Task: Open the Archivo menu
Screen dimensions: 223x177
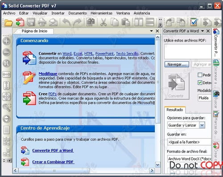Action: point(9,13)
